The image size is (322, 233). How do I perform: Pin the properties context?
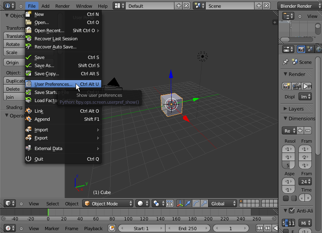(x=286, y=62)
